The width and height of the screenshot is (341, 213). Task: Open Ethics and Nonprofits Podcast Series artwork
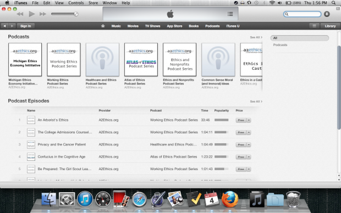pyautogui.click(x=180, y=59)
